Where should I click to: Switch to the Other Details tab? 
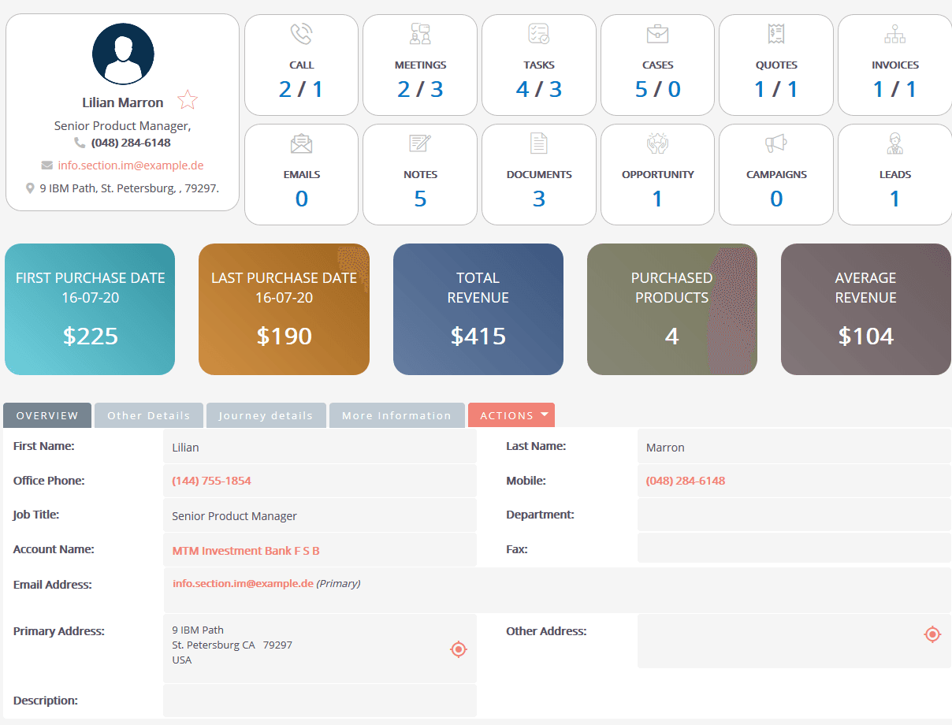click(x=148, y=415)
